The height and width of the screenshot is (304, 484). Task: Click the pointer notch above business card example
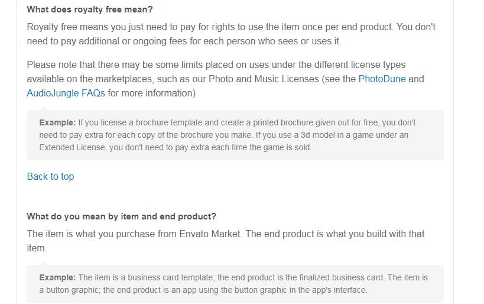43,263
